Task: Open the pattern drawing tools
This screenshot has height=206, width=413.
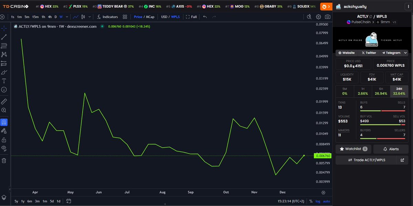Action: point(4,55)
